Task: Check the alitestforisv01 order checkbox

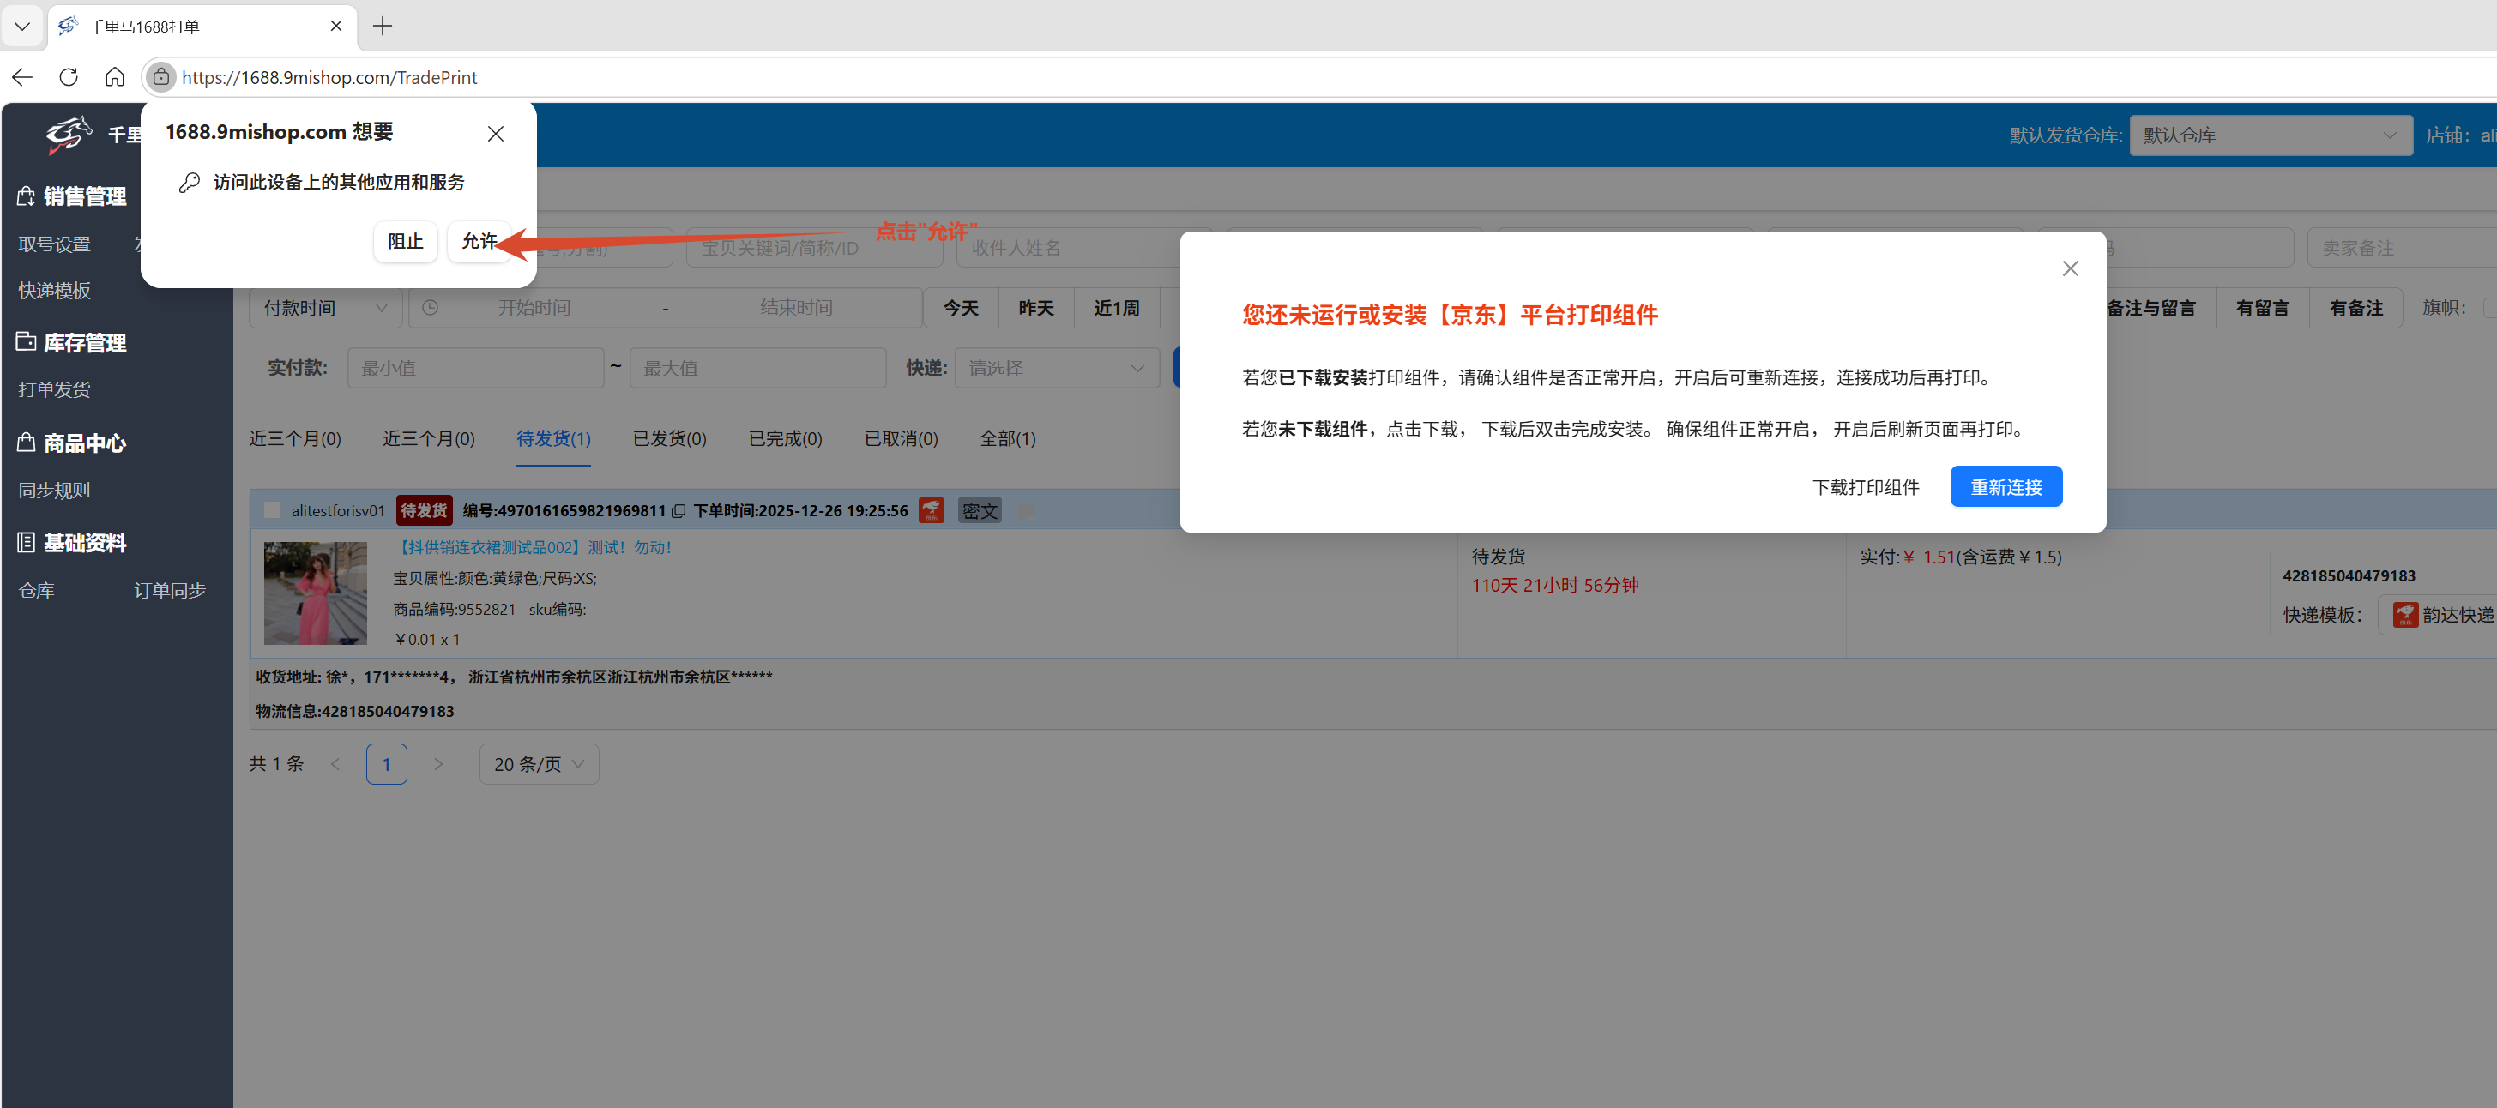Action: [x=273, y=510]
